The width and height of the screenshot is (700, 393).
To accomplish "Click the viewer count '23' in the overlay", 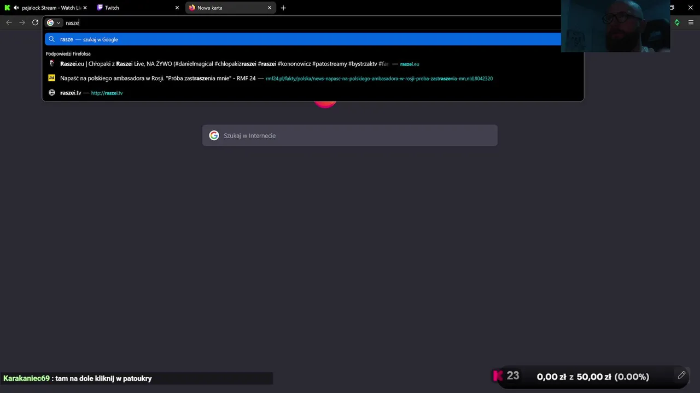I will click(513, 376).
